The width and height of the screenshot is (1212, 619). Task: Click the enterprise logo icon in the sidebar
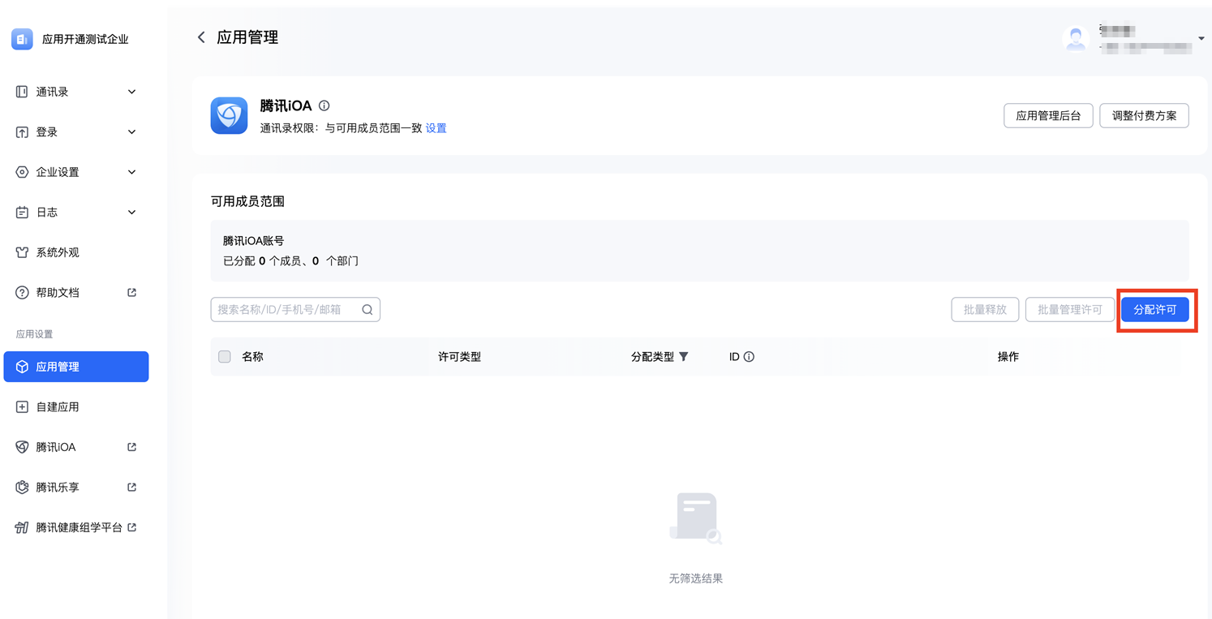point(22,39)
